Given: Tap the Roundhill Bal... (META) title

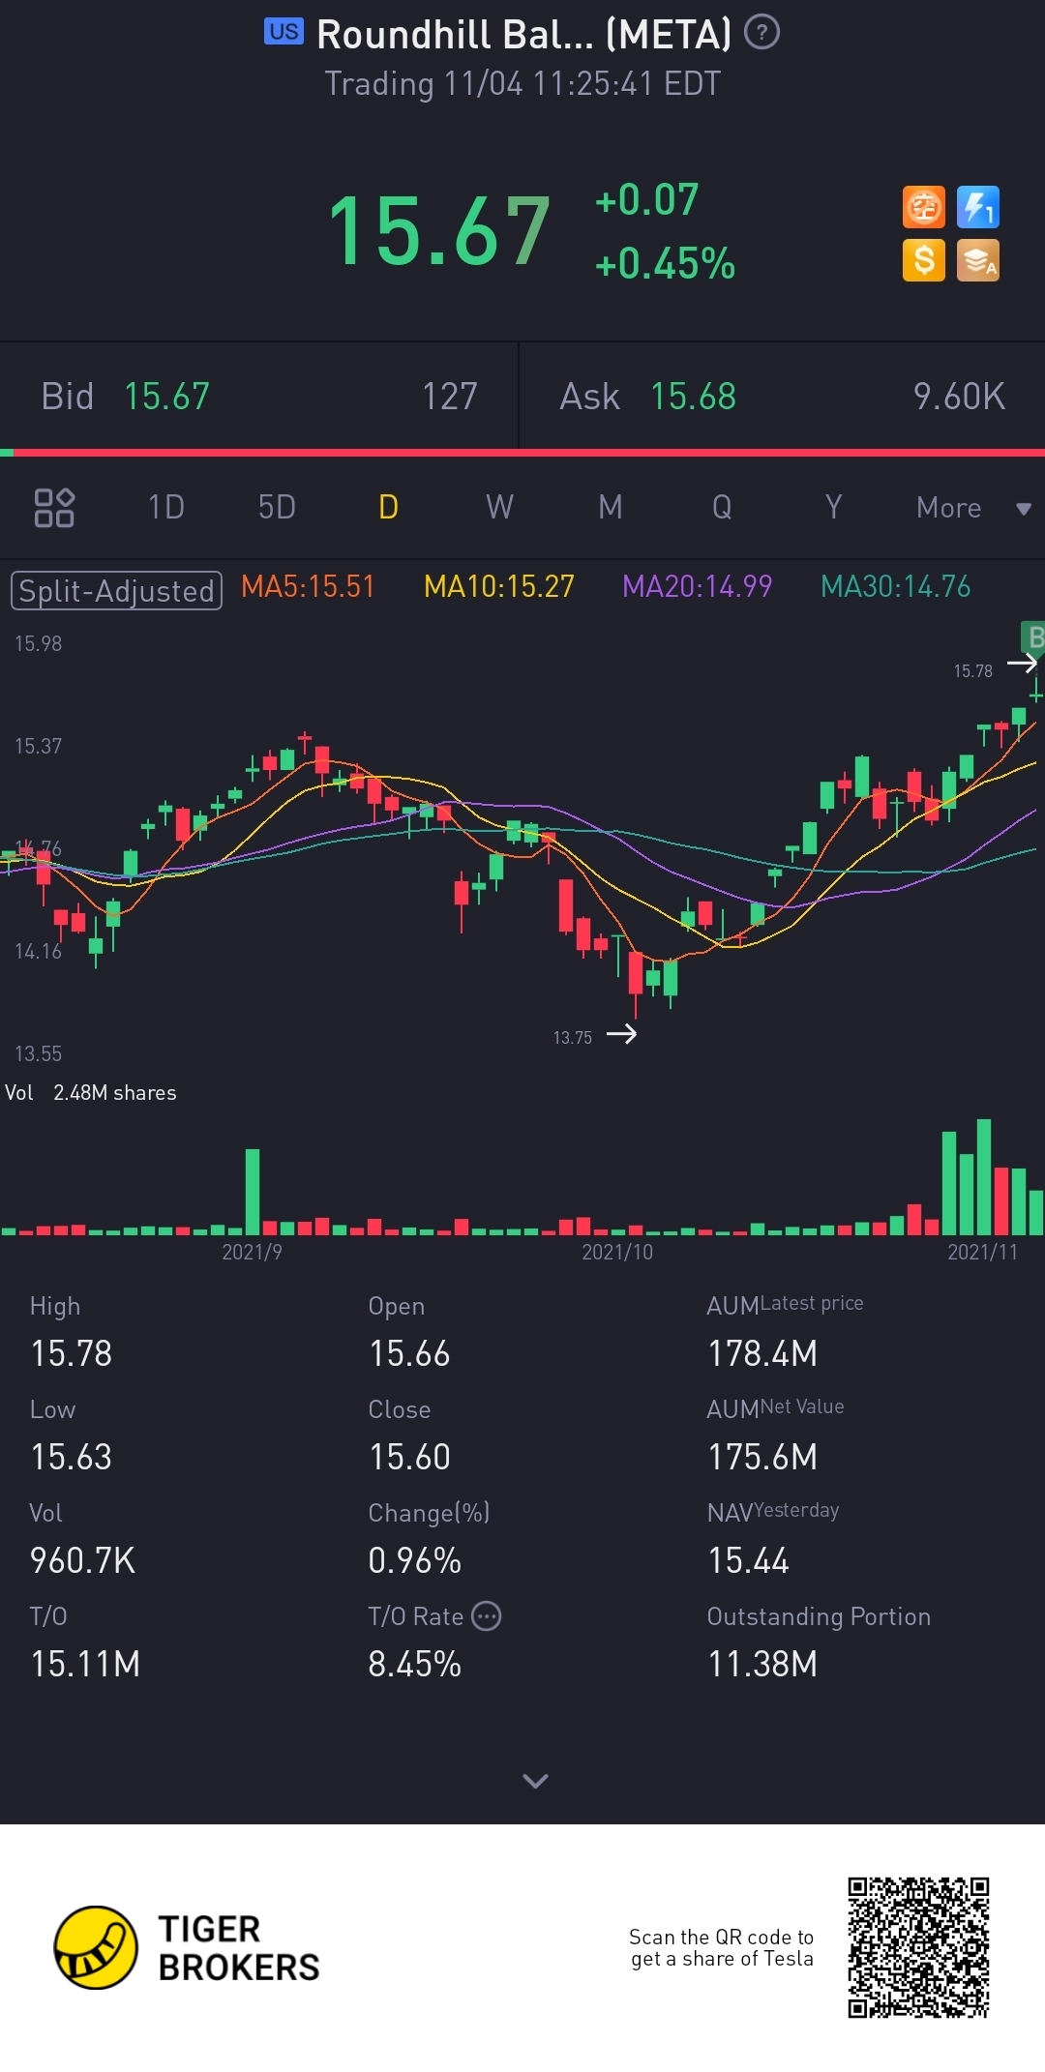Looking at the screenshot, I should (523, 35).
